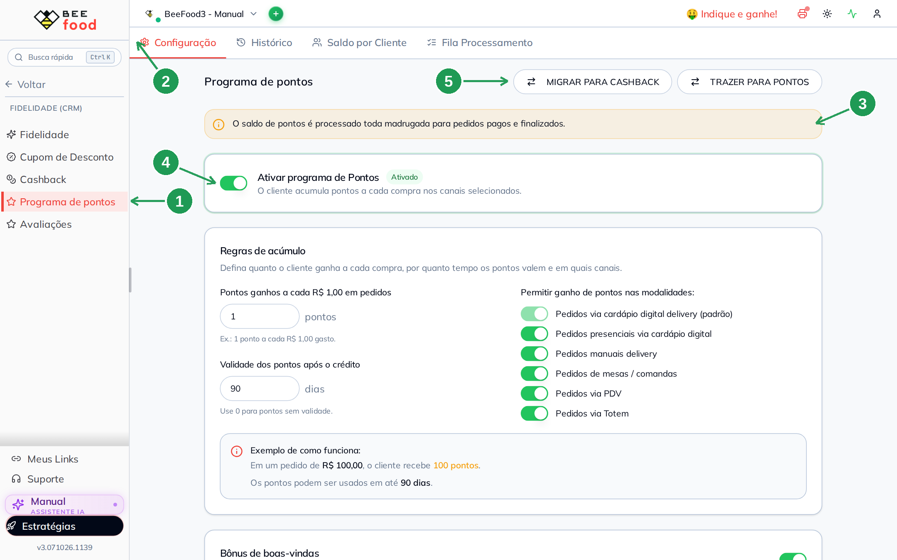
Task: Open the activity pulse icon
Action: pyautogui.click(x=852, y=14)
